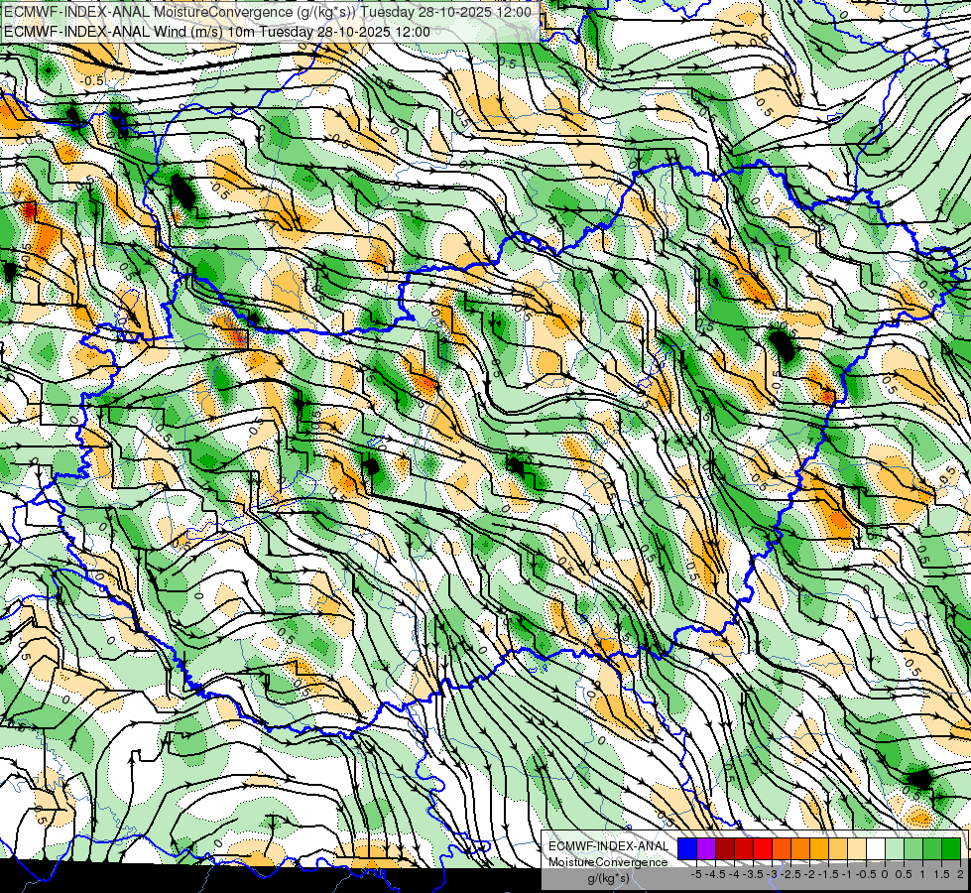Screen dimensions: 971x893
Task: Click the -1.5 tick label on legend
Action: point(830,874)
